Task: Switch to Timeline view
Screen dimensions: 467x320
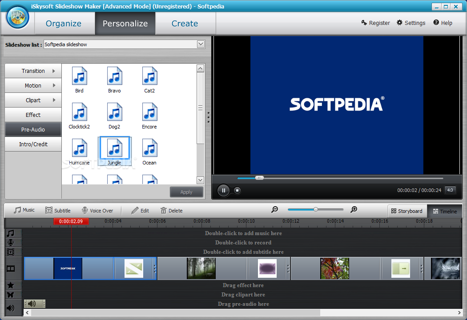Action: coord(445,211)
